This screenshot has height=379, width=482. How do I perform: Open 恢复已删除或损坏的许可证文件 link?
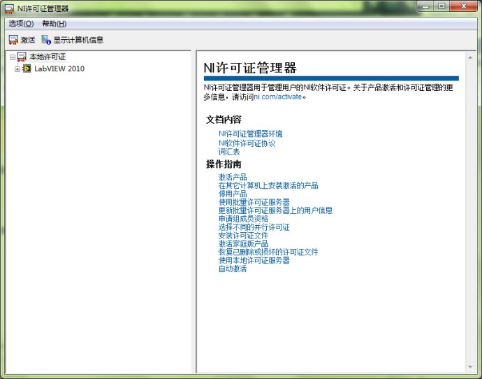coord(268,252)
